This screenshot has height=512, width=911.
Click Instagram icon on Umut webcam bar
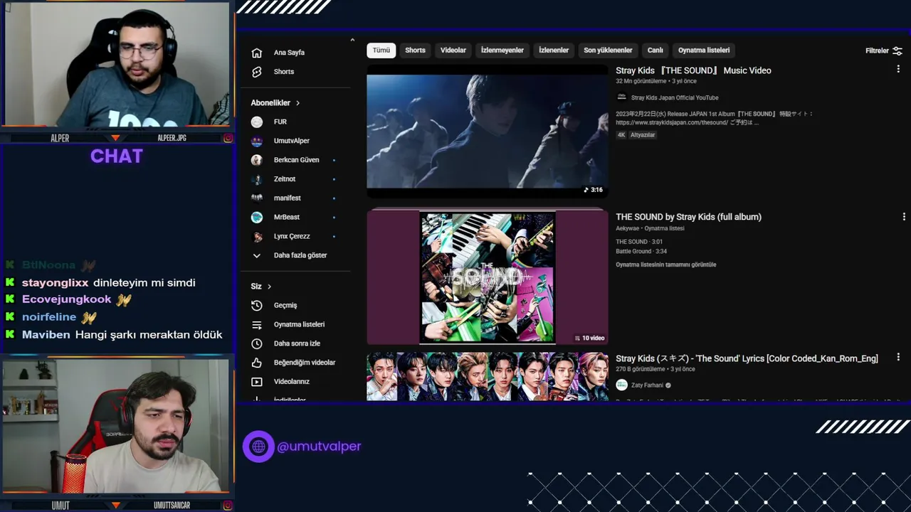point(228,506)
